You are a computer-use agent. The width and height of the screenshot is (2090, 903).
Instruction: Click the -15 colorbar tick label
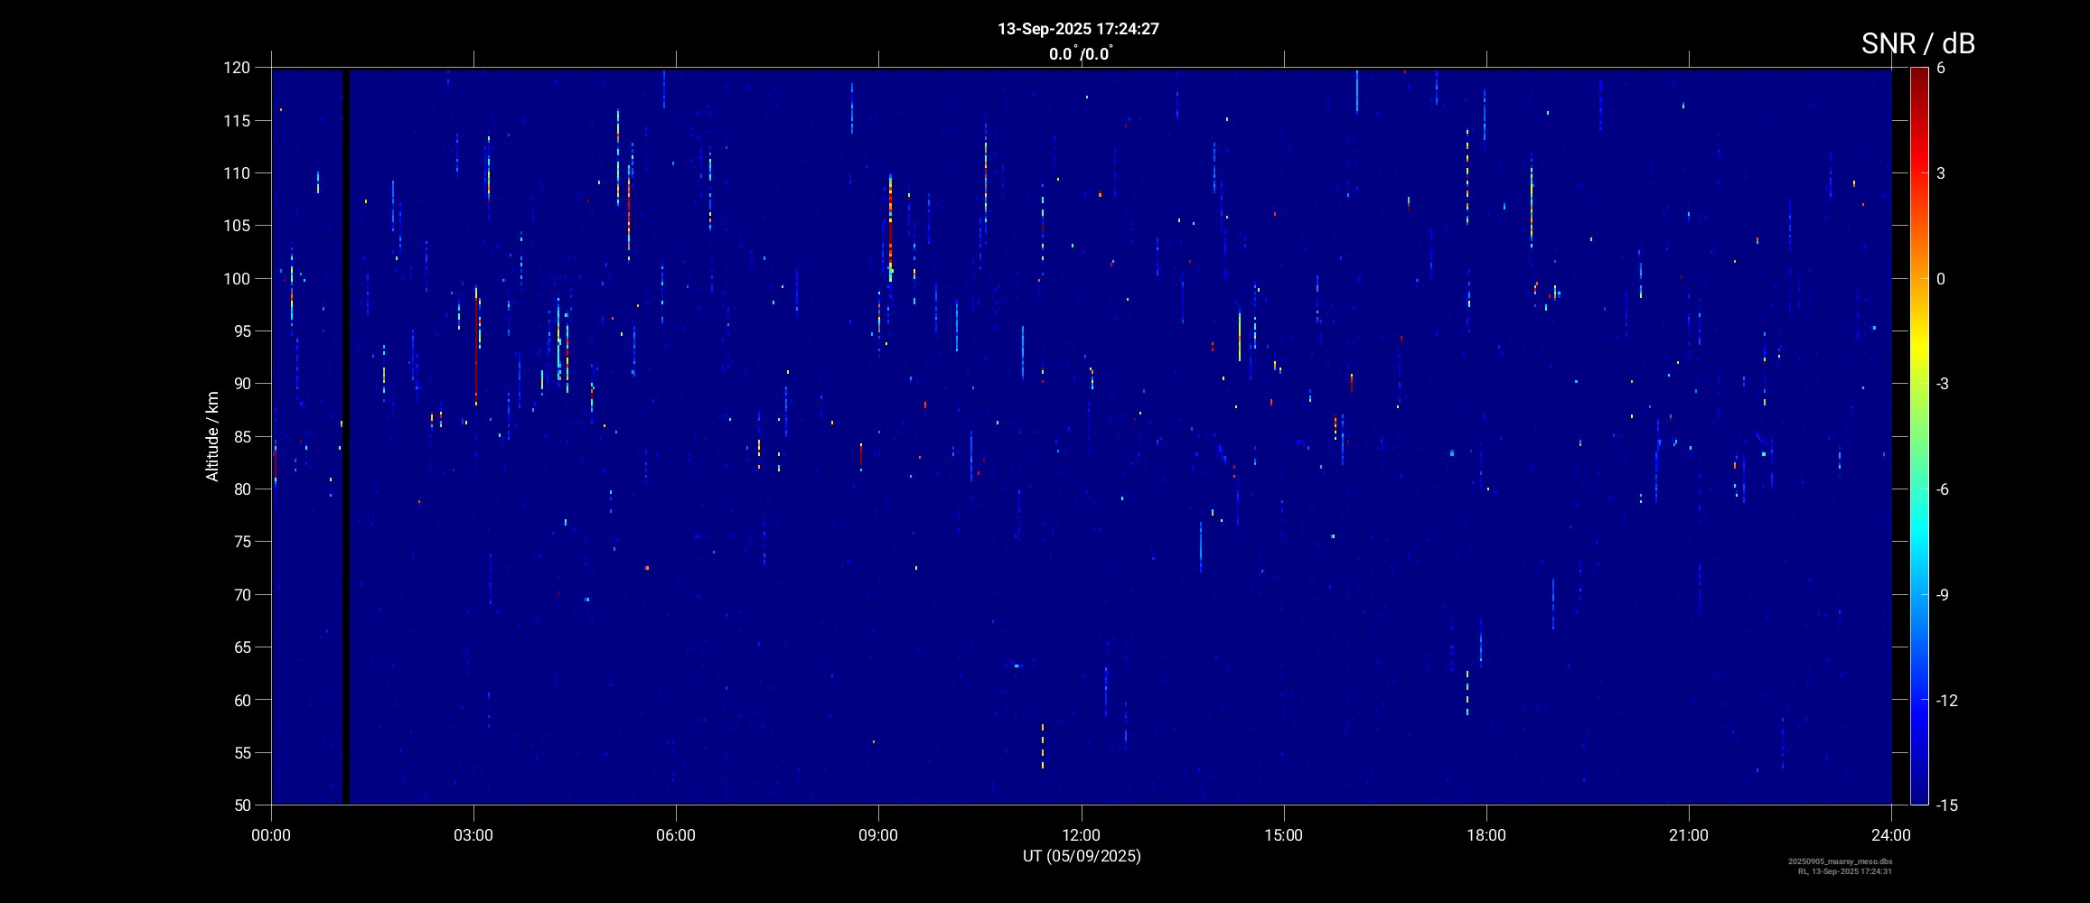tap(1946, 805)
